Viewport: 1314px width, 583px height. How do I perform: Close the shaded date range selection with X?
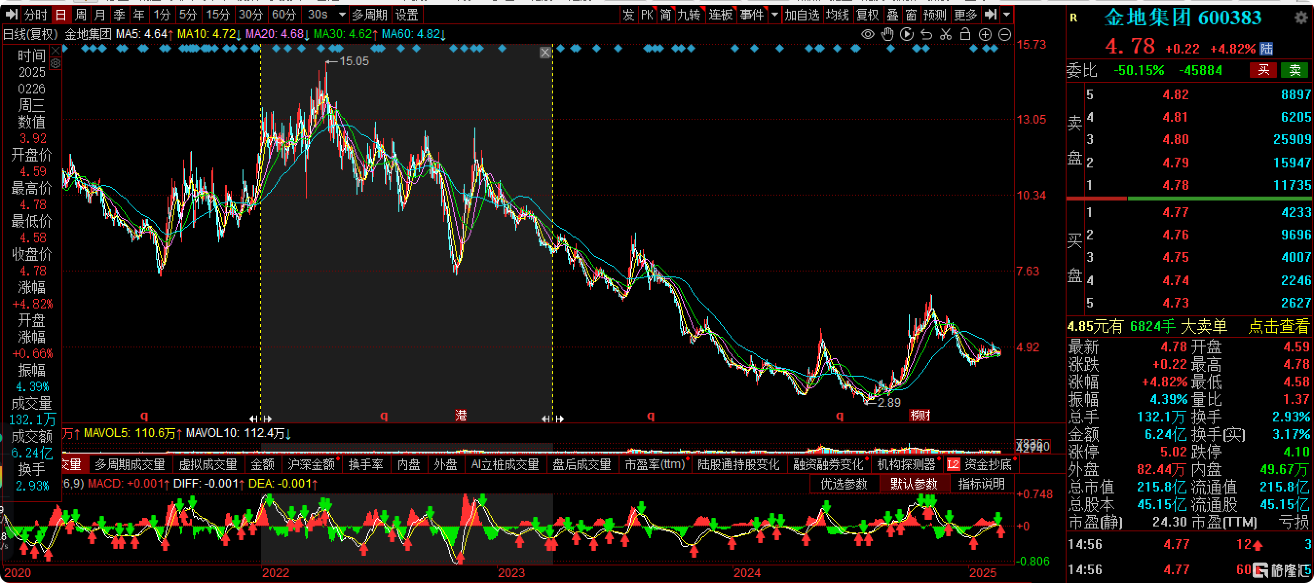[x=545, y=53]
